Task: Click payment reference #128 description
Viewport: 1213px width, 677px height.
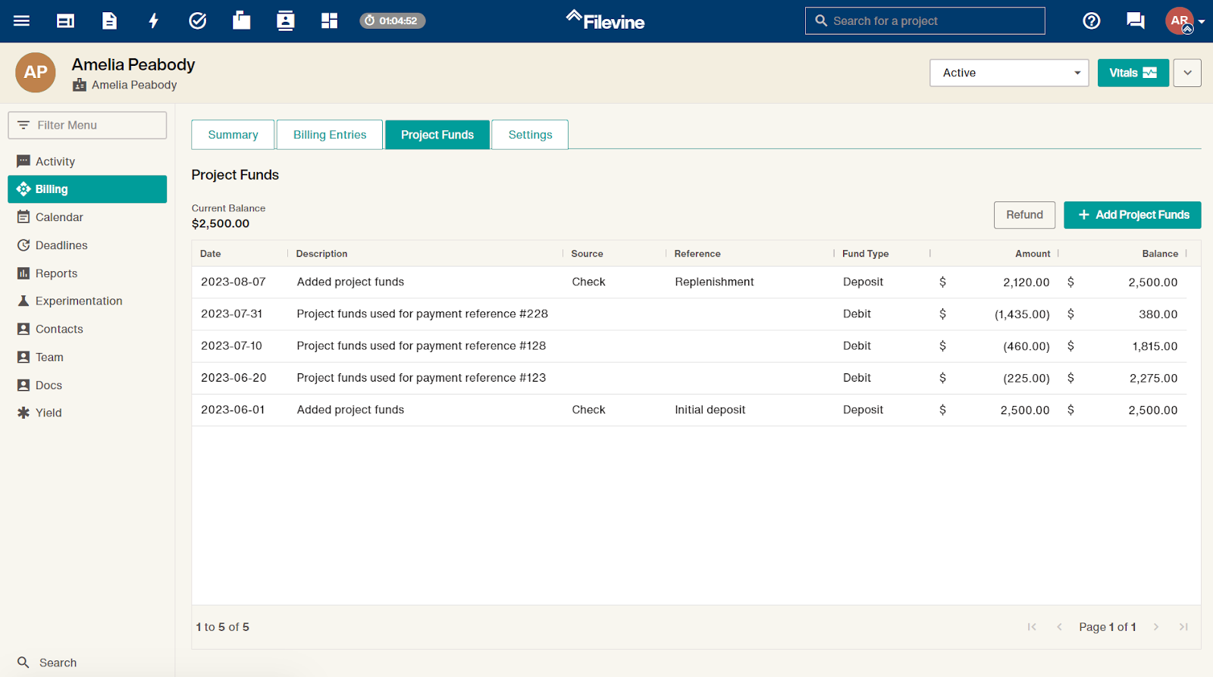Action: pyautogui.click(x=422, y=345)
